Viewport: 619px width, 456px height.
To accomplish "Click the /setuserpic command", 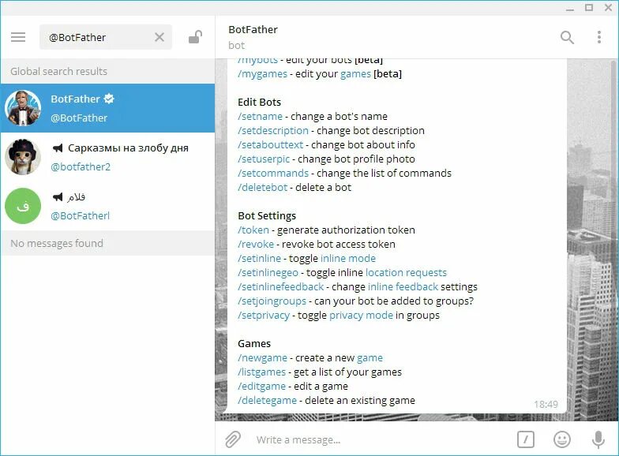I will point(264,159).
